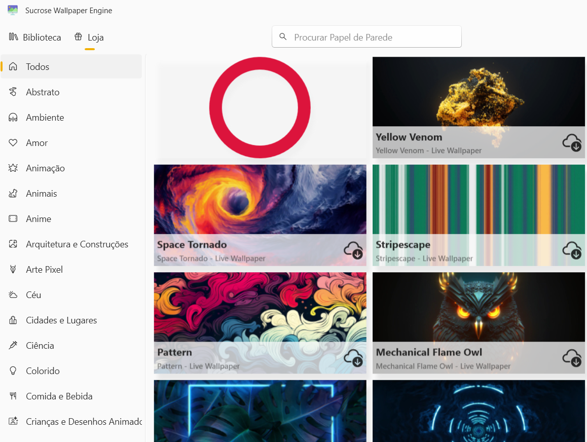Click the Crianças e Desenhos icon
587x442 pixels.
tap(13, 421)
